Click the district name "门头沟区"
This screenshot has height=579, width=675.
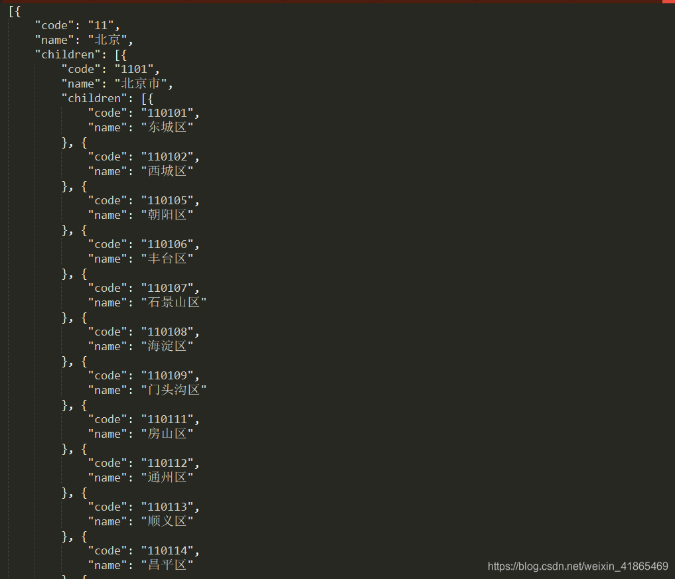click(x=174, y=390)
